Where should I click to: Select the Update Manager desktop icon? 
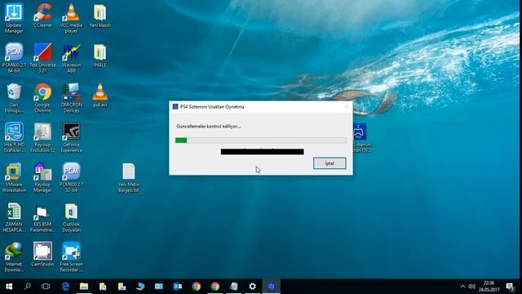click(14, 18)
